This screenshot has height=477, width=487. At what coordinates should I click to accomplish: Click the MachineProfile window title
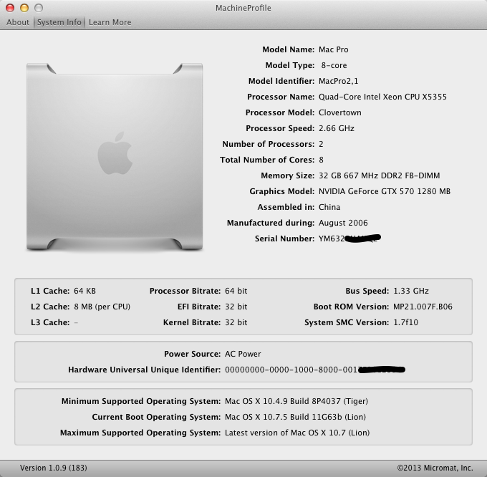(243, 8)
